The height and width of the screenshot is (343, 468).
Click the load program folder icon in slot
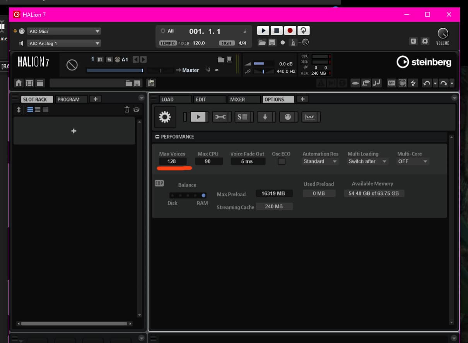[x=221, y=59]
